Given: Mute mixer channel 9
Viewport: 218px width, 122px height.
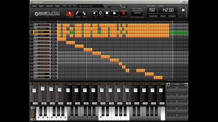Looking at the screenshot, I should pos(104,103).
